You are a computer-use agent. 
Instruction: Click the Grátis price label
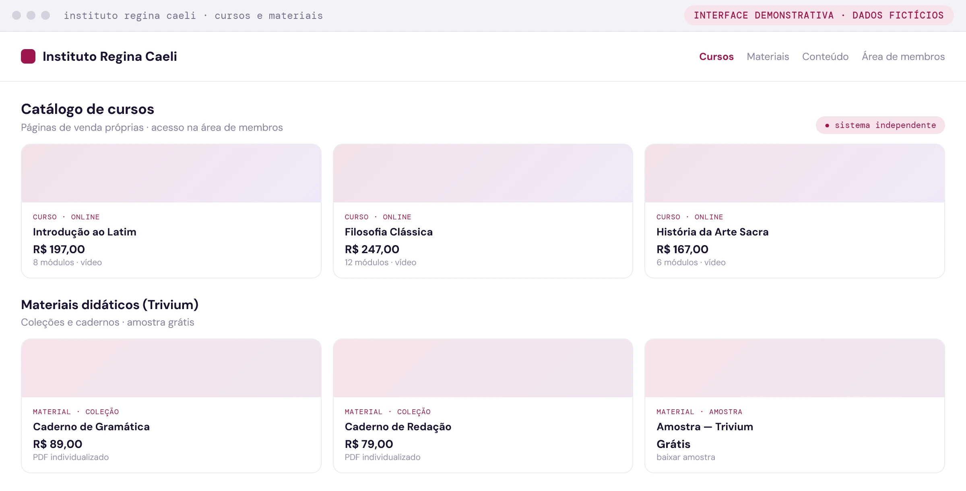[673, 444]
